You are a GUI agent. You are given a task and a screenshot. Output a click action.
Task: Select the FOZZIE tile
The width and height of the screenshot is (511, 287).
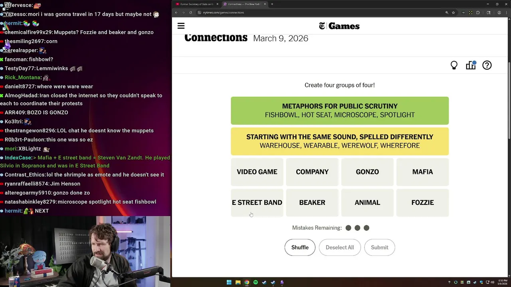tap(422, 202)
